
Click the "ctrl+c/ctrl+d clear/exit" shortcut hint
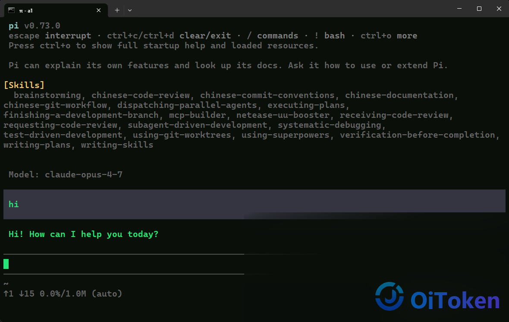(x=169, y=36)
